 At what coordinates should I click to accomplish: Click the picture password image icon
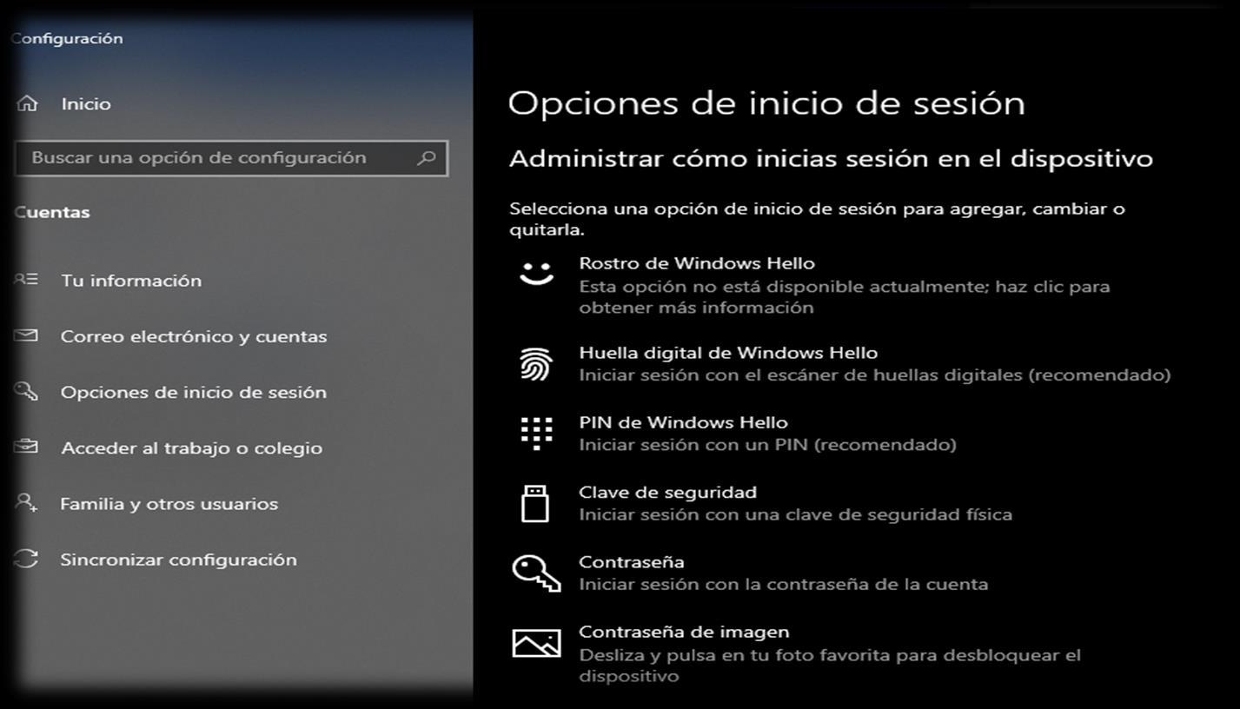(x=536, y=643)
